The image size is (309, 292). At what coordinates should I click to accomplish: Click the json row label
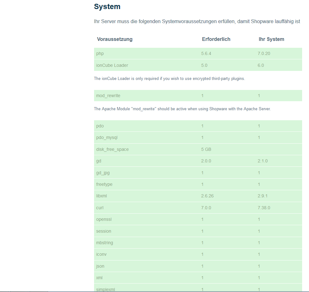coord(100,266)
